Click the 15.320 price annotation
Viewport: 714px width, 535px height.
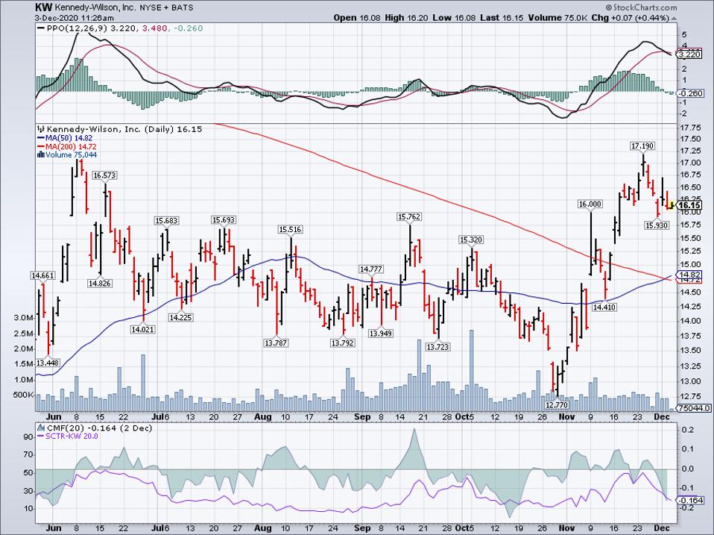(x=471, y=240)
